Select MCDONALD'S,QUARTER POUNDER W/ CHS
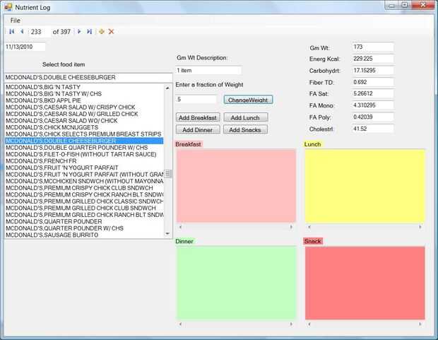This screenshot has width=438, height=340. (x=84, y=228)
